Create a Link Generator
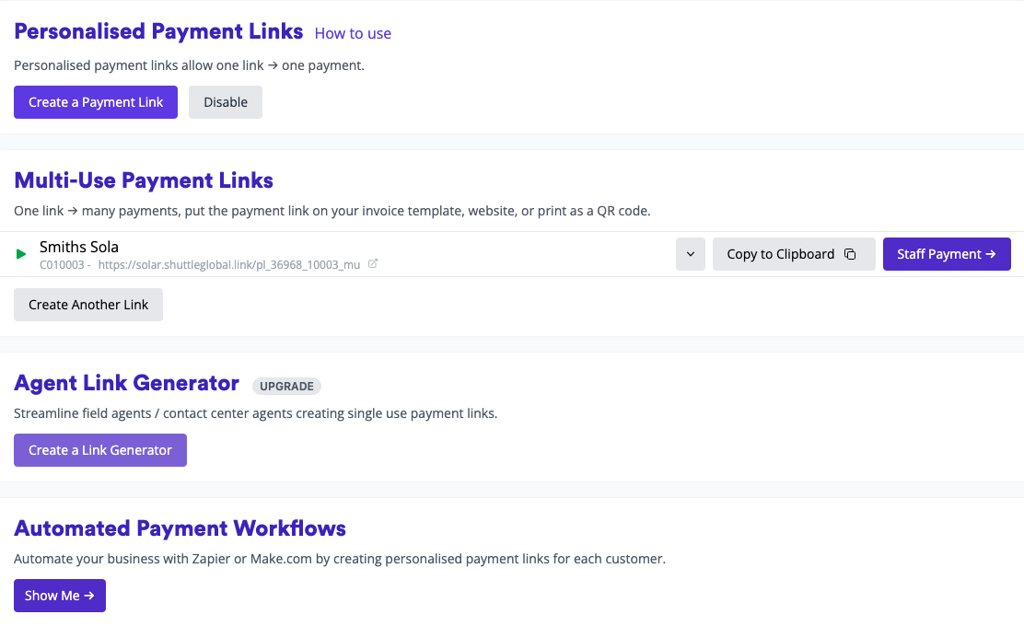 [x=99, y=450]
